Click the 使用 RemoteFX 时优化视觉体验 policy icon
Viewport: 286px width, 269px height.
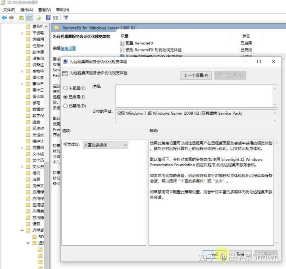click(x=122, y=50)
